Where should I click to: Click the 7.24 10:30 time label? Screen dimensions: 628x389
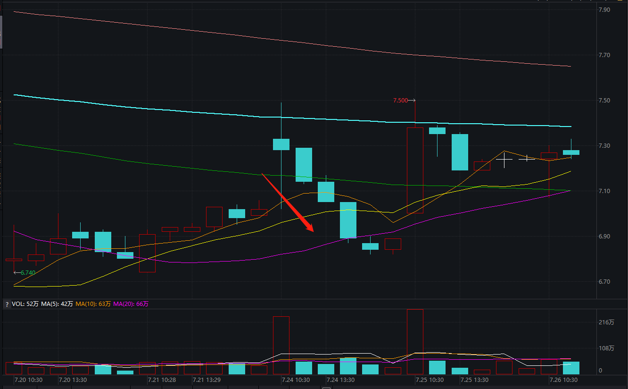coord(296,380)
